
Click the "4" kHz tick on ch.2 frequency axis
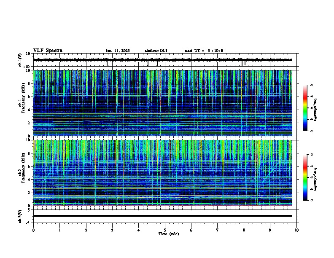point(30,180)
